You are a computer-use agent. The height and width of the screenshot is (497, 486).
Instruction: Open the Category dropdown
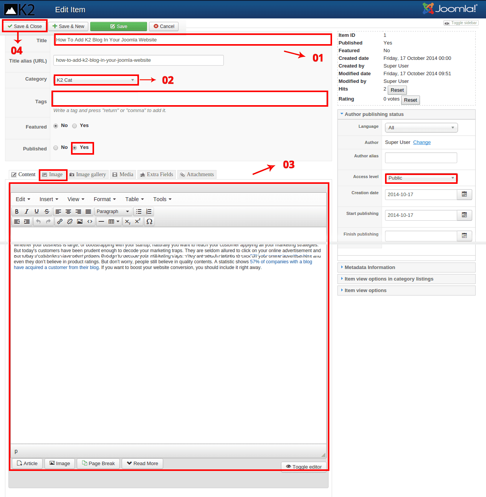click(x=96, y=80)
